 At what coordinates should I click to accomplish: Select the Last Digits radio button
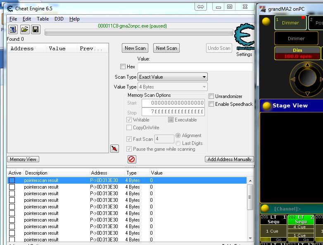(x=178, y=143)
